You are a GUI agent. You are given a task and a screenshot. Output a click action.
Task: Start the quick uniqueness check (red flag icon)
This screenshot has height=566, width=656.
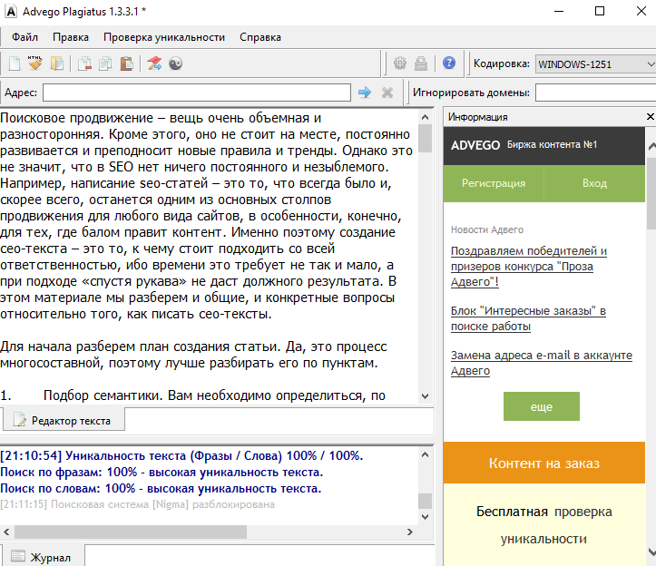click(154, 63)
